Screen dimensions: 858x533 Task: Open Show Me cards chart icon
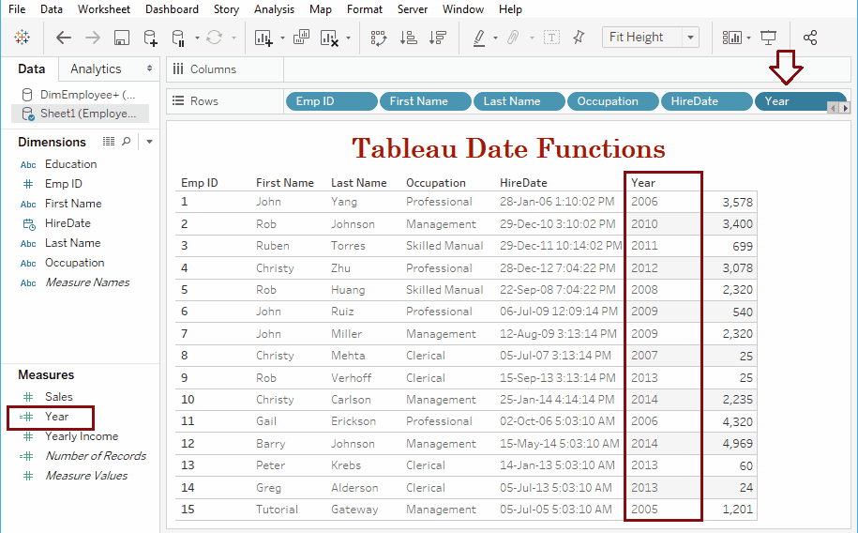point(731,38)
